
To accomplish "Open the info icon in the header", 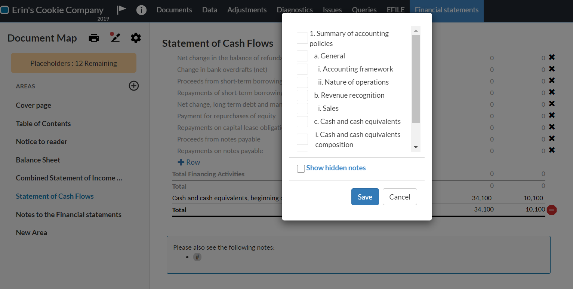I will click(x=141, y=10).
